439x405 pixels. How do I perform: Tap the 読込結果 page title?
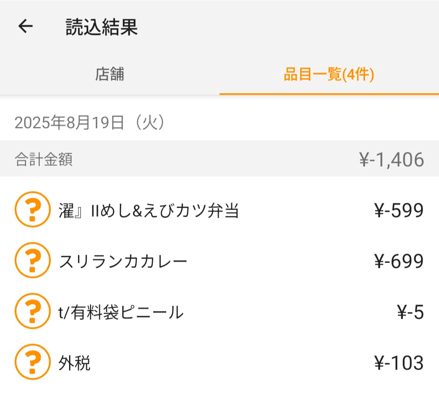pyautogui.click(x=102, y=27)
